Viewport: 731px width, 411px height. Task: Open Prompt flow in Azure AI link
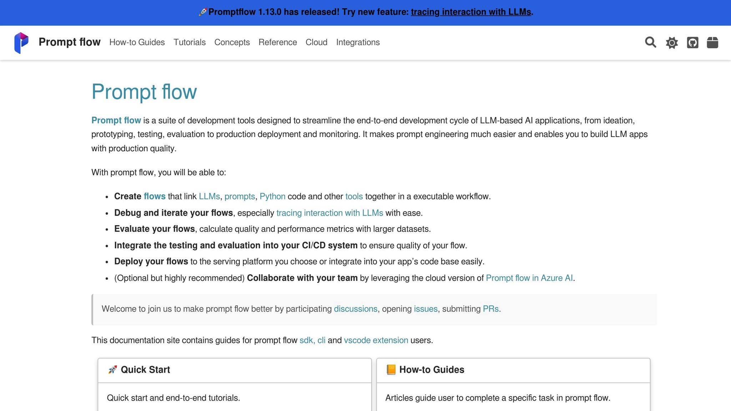[529, 278]
